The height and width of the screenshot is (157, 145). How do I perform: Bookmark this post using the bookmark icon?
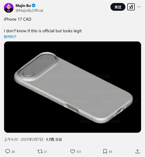[x=105, y=151]
